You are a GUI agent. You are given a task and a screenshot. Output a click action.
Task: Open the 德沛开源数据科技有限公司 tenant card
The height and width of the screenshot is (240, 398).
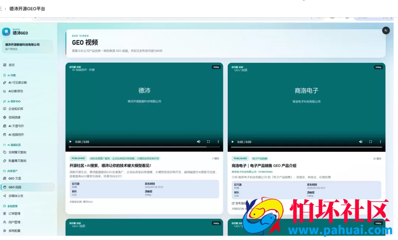point(27,47)
